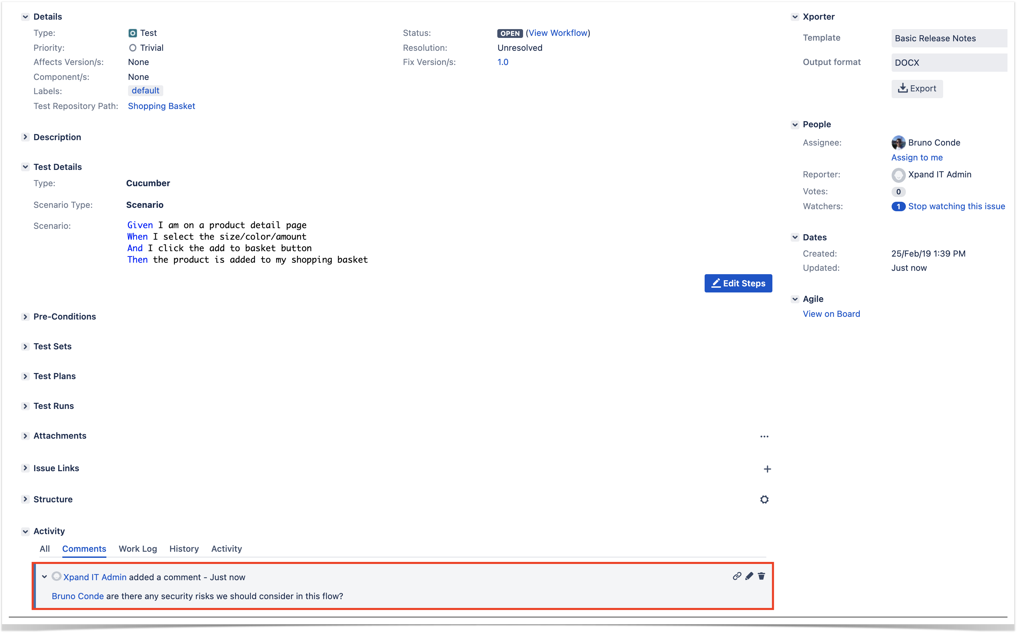Open the View Workflow link

coord(558,33)
